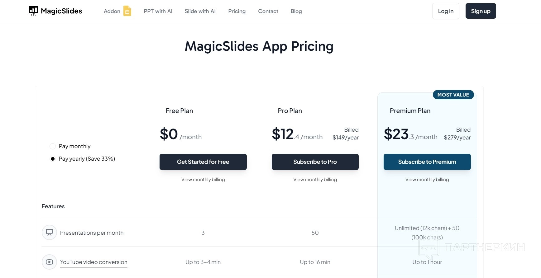Select the Pay monthly radio button
541x278 pixels.
pos(53,146)
